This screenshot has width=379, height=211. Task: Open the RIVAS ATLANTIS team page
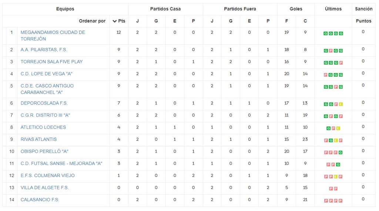point(38,139)
